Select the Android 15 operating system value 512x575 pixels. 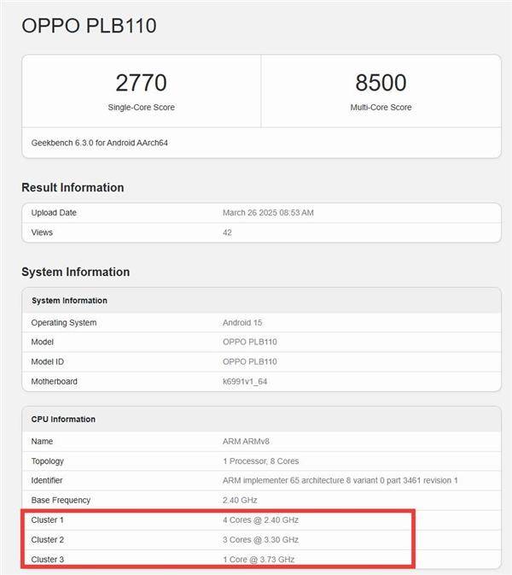click(242, 323)
